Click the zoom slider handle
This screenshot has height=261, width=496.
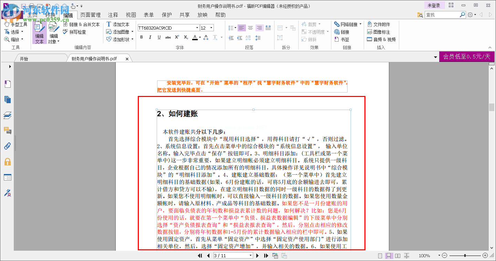(x=465, y=255)
